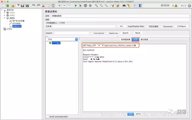This screenshot has height=120, width=192.
Task: Expand the first disabled thread group
Action: point(5,13)
